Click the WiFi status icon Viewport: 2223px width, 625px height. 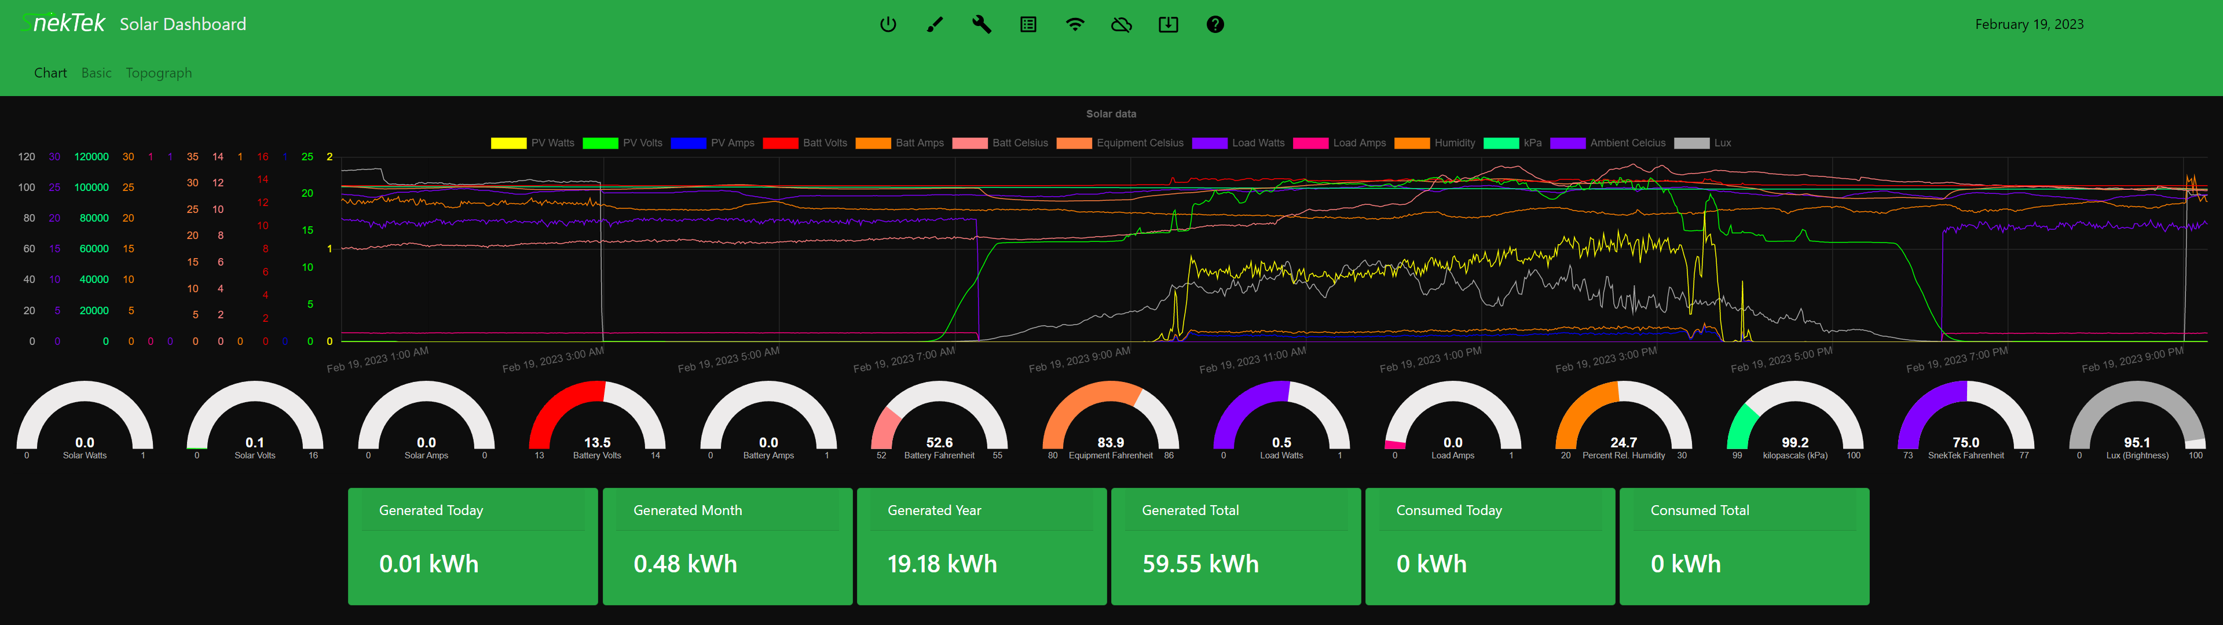[1074, 25]
